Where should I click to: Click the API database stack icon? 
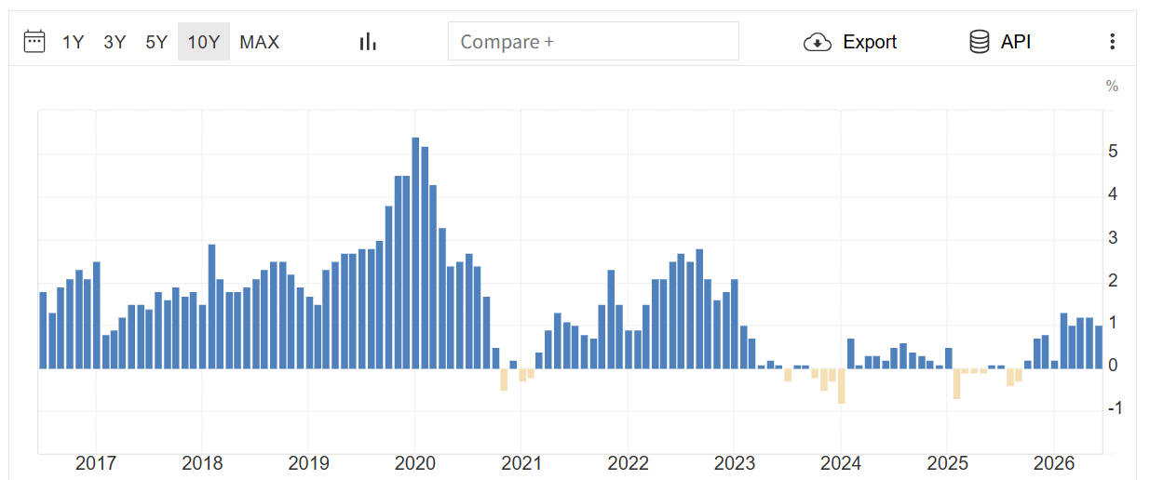[x=980, y=42]
